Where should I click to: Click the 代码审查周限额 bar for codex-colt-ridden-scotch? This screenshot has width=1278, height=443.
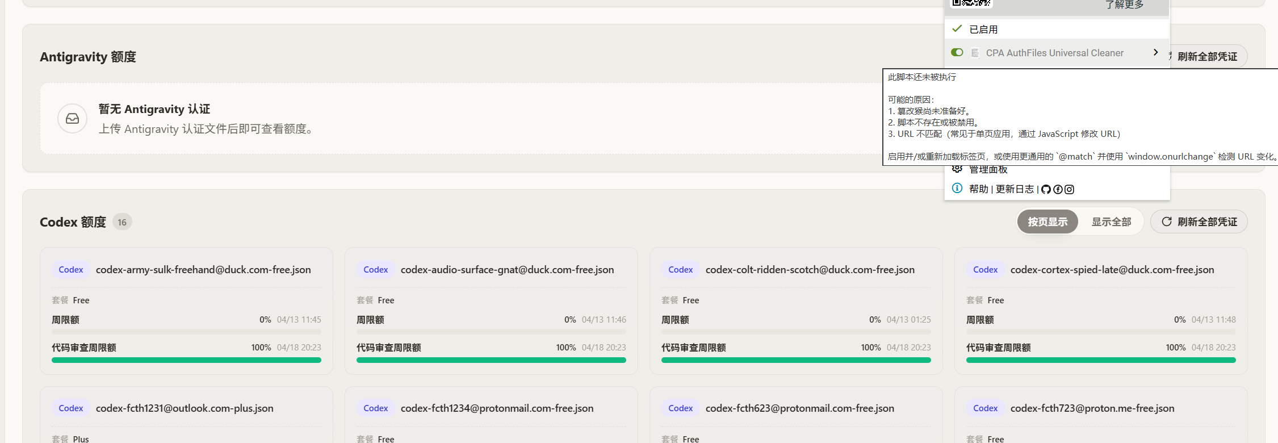coord(796,360)
